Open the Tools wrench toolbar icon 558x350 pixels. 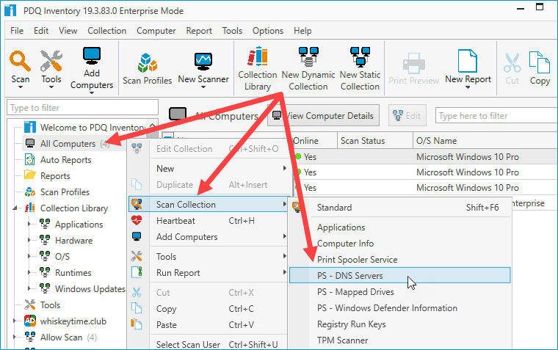point(51,61)
